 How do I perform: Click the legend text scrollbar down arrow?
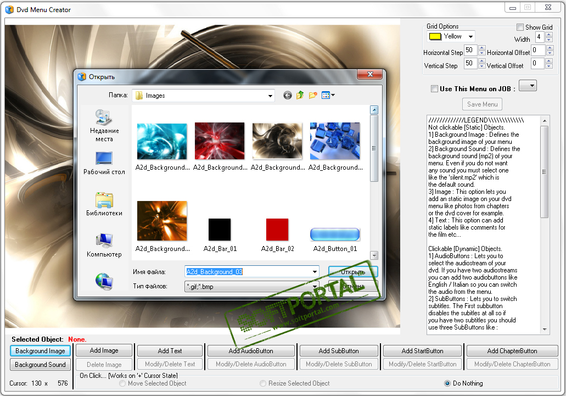click(x=545, y=330)
